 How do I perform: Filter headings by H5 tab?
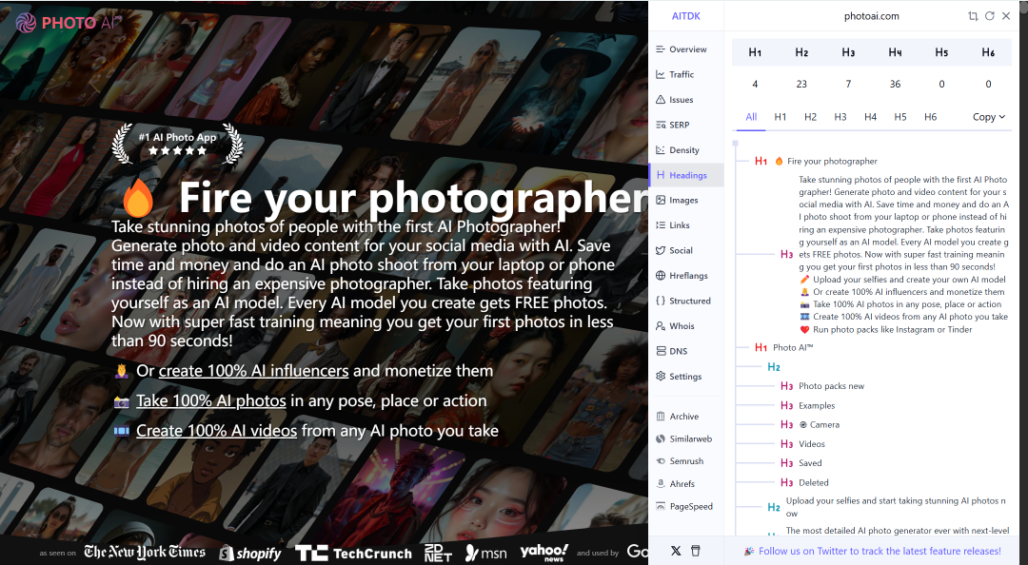pos(900,117)
